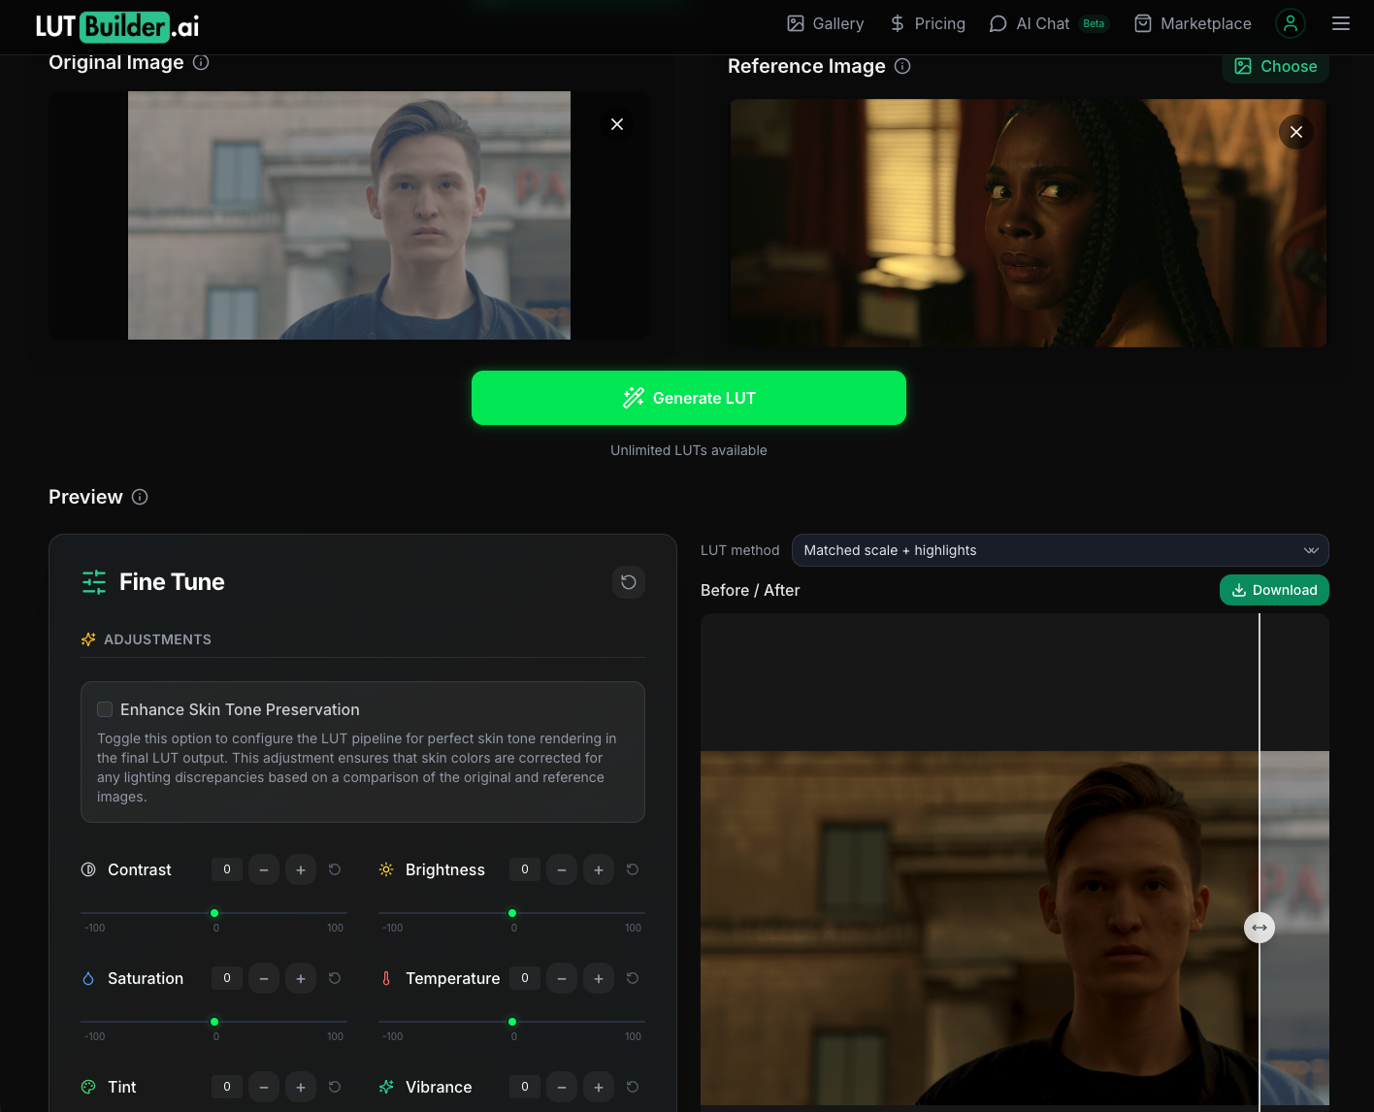Click the Saturation droplet icon
This screenshot has height=1112, width=1374.
point(88,978)
